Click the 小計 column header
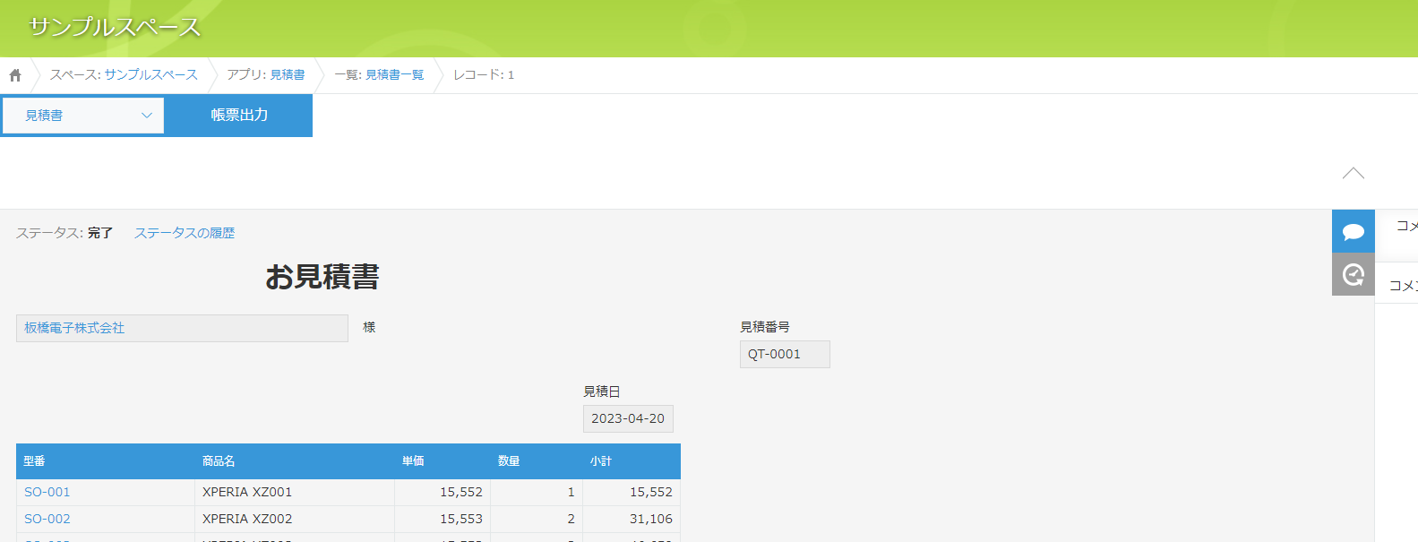Image resolution: width=1418 pixels, height=542 pixels. pyautogui.click(x=600, y=461)
